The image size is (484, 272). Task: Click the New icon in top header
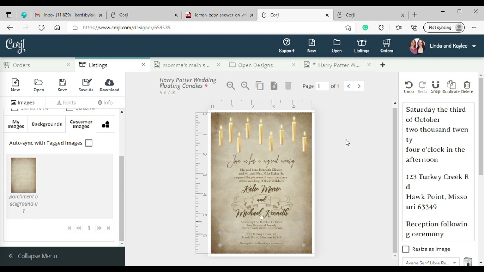(312, 46)
